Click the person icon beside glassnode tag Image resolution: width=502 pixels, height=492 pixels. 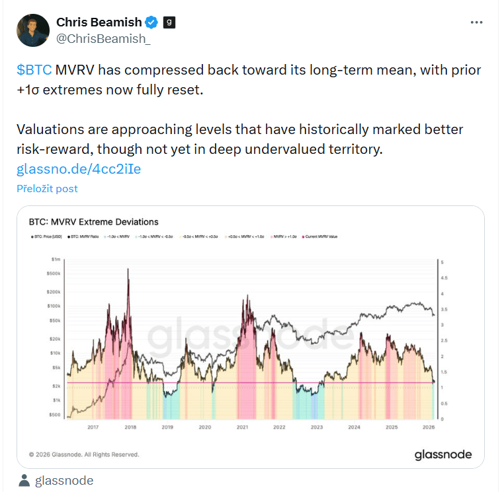coord(24,480)
